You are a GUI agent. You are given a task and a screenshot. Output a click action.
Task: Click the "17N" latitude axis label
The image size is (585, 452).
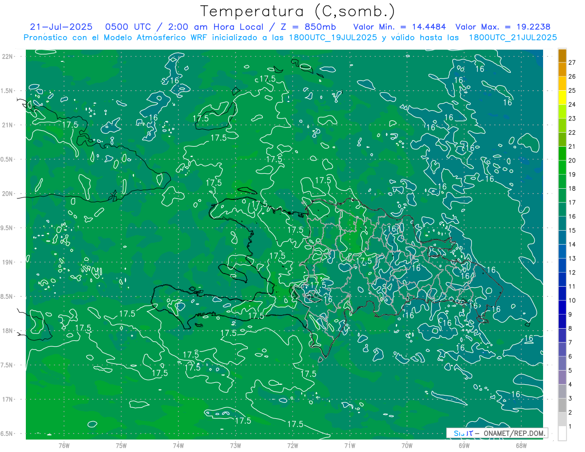8,399
